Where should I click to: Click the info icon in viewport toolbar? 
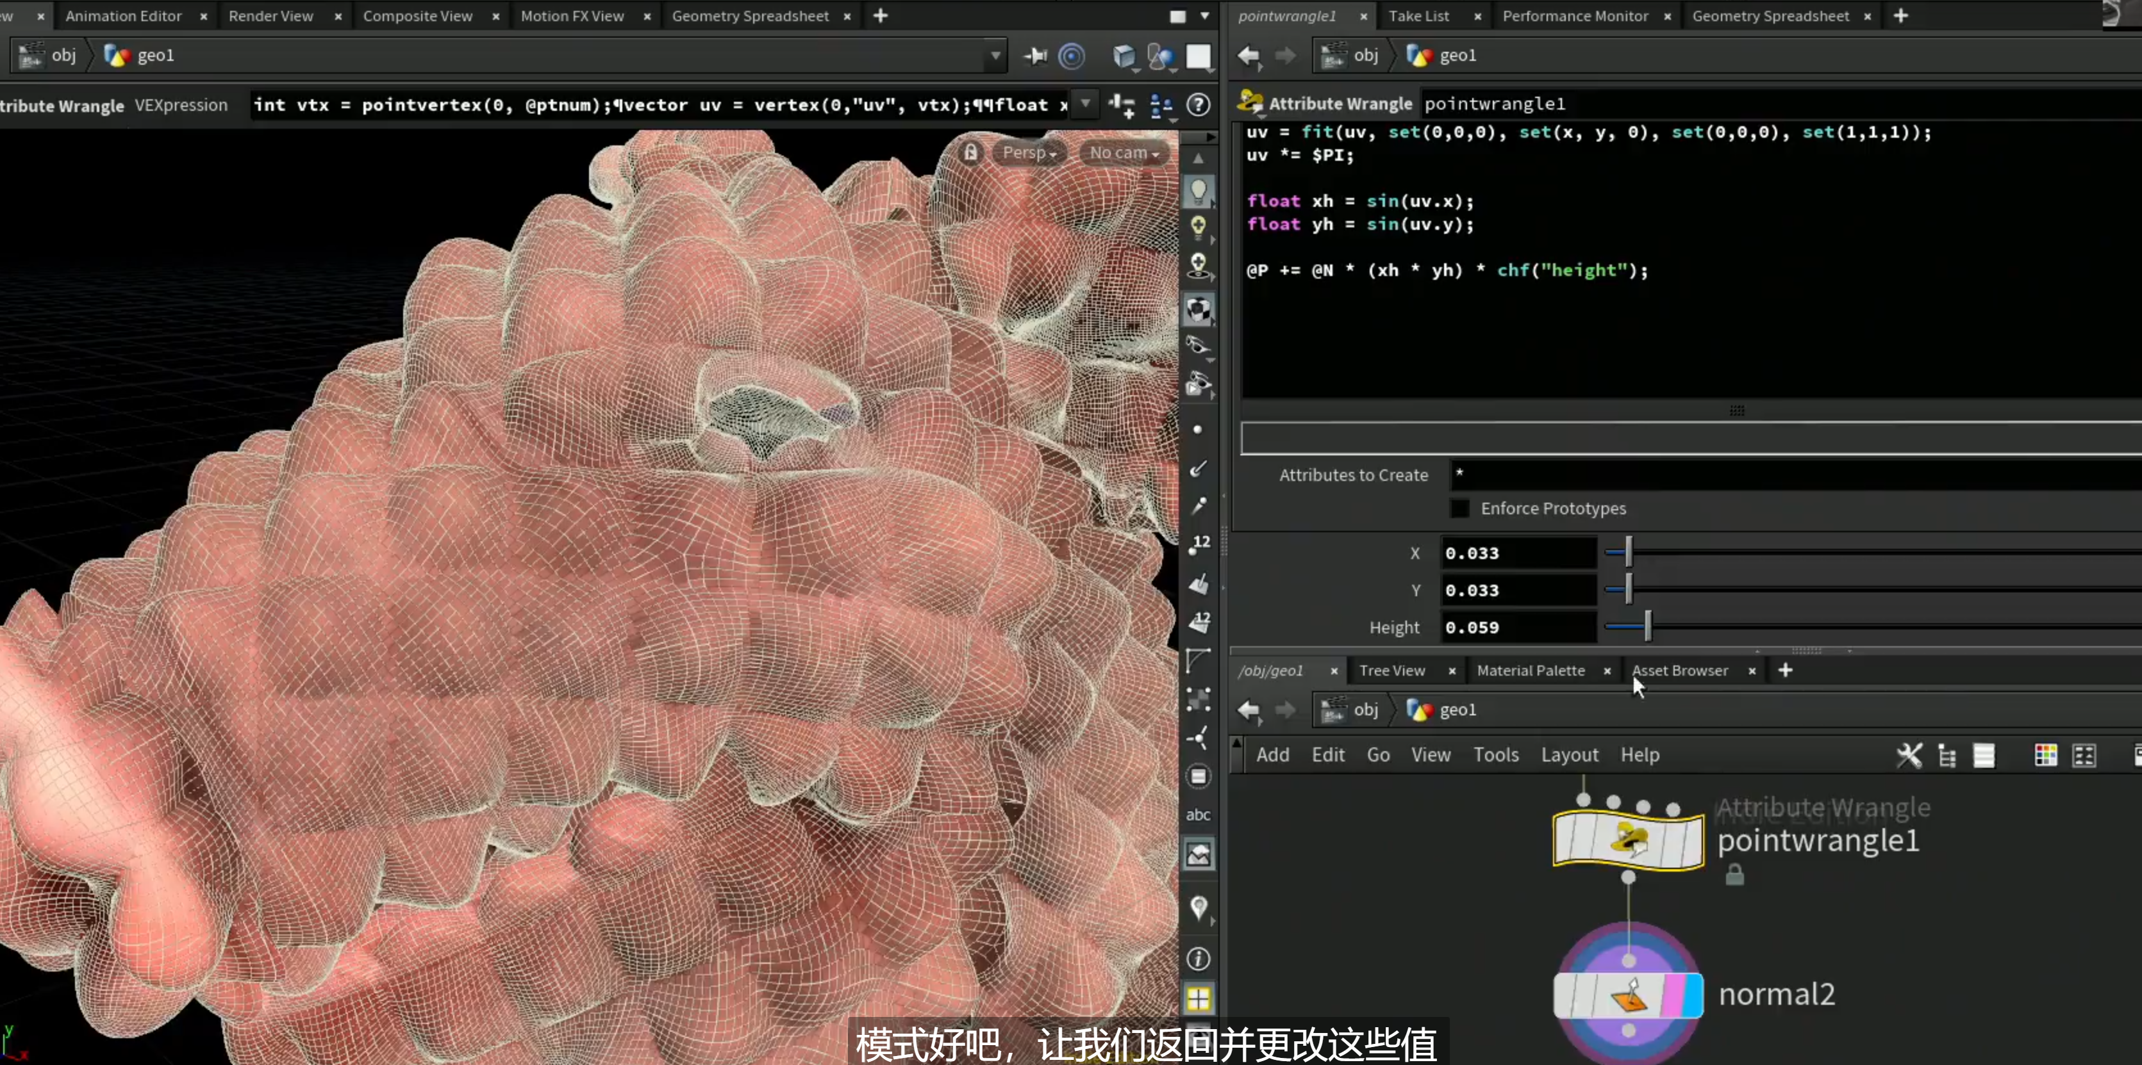[1198, 959]
